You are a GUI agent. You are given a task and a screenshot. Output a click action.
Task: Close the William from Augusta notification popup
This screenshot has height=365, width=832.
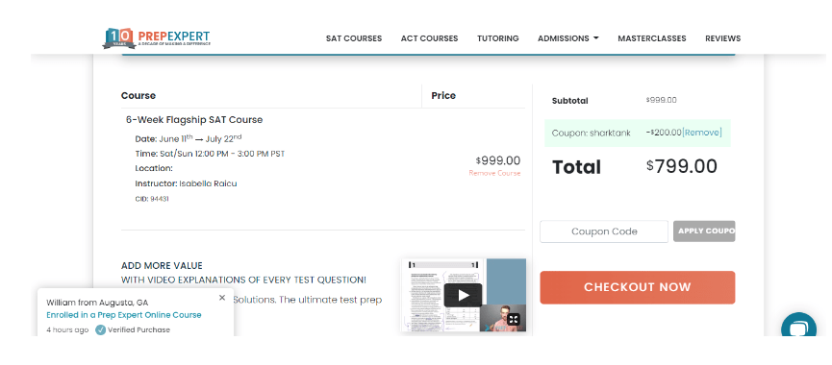click(x=222, y=298)
